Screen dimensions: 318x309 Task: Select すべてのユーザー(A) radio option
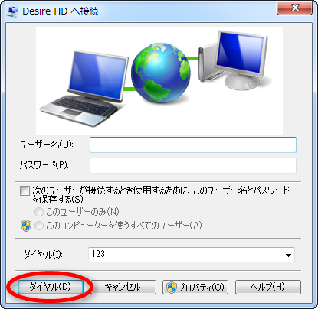click(x=39, y=226)
